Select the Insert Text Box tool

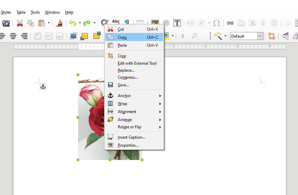[177, 23]
